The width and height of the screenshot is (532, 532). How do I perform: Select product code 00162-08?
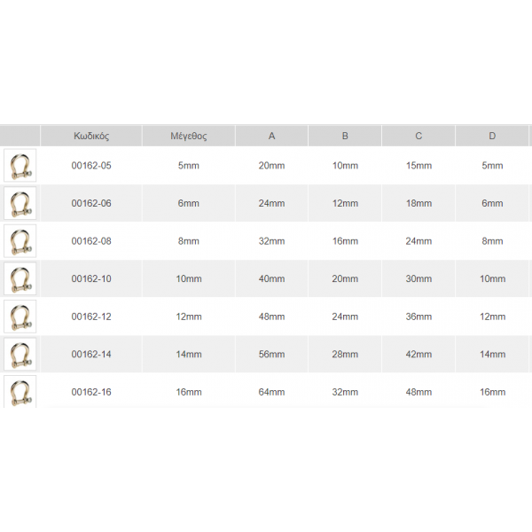click(x=91, y=241)
